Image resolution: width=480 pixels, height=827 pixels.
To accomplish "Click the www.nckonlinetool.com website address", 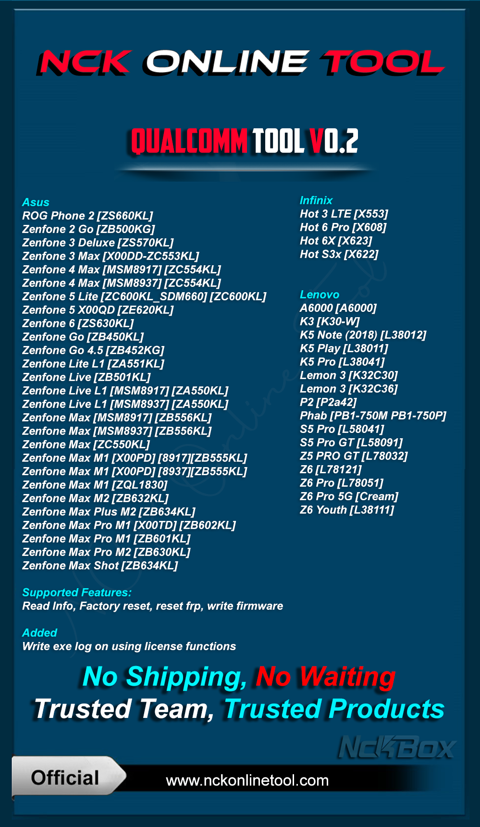I will click(247, 780).
